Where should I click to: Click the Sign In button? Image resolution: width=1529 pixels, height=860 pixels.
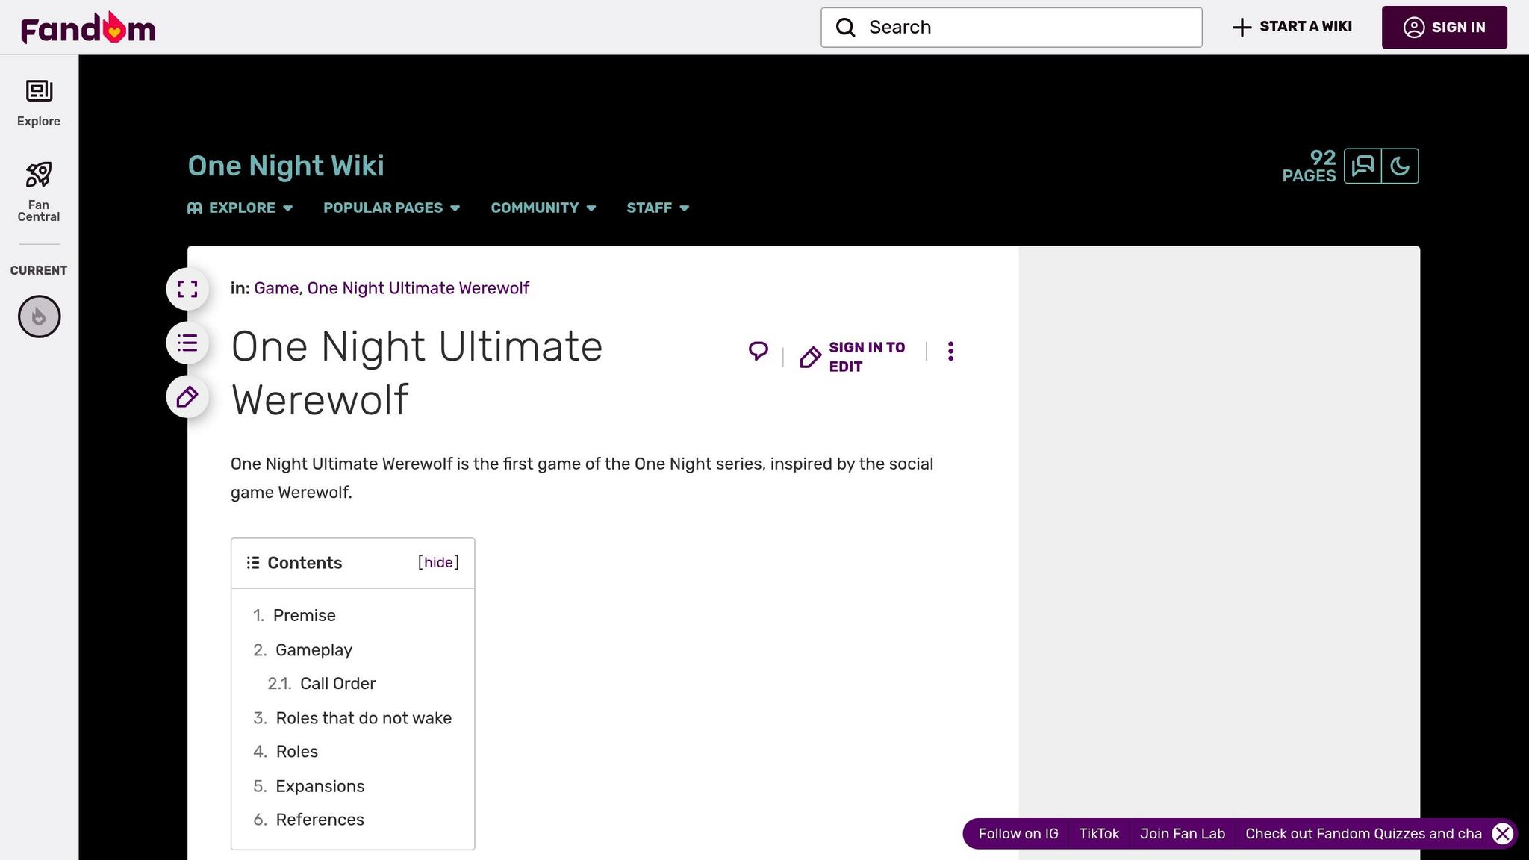tap(1444, 28)
